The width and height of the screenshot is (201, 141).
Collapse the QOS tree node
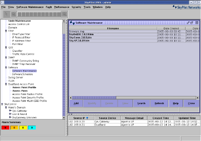pyautogui.click(x=6, y=48)
